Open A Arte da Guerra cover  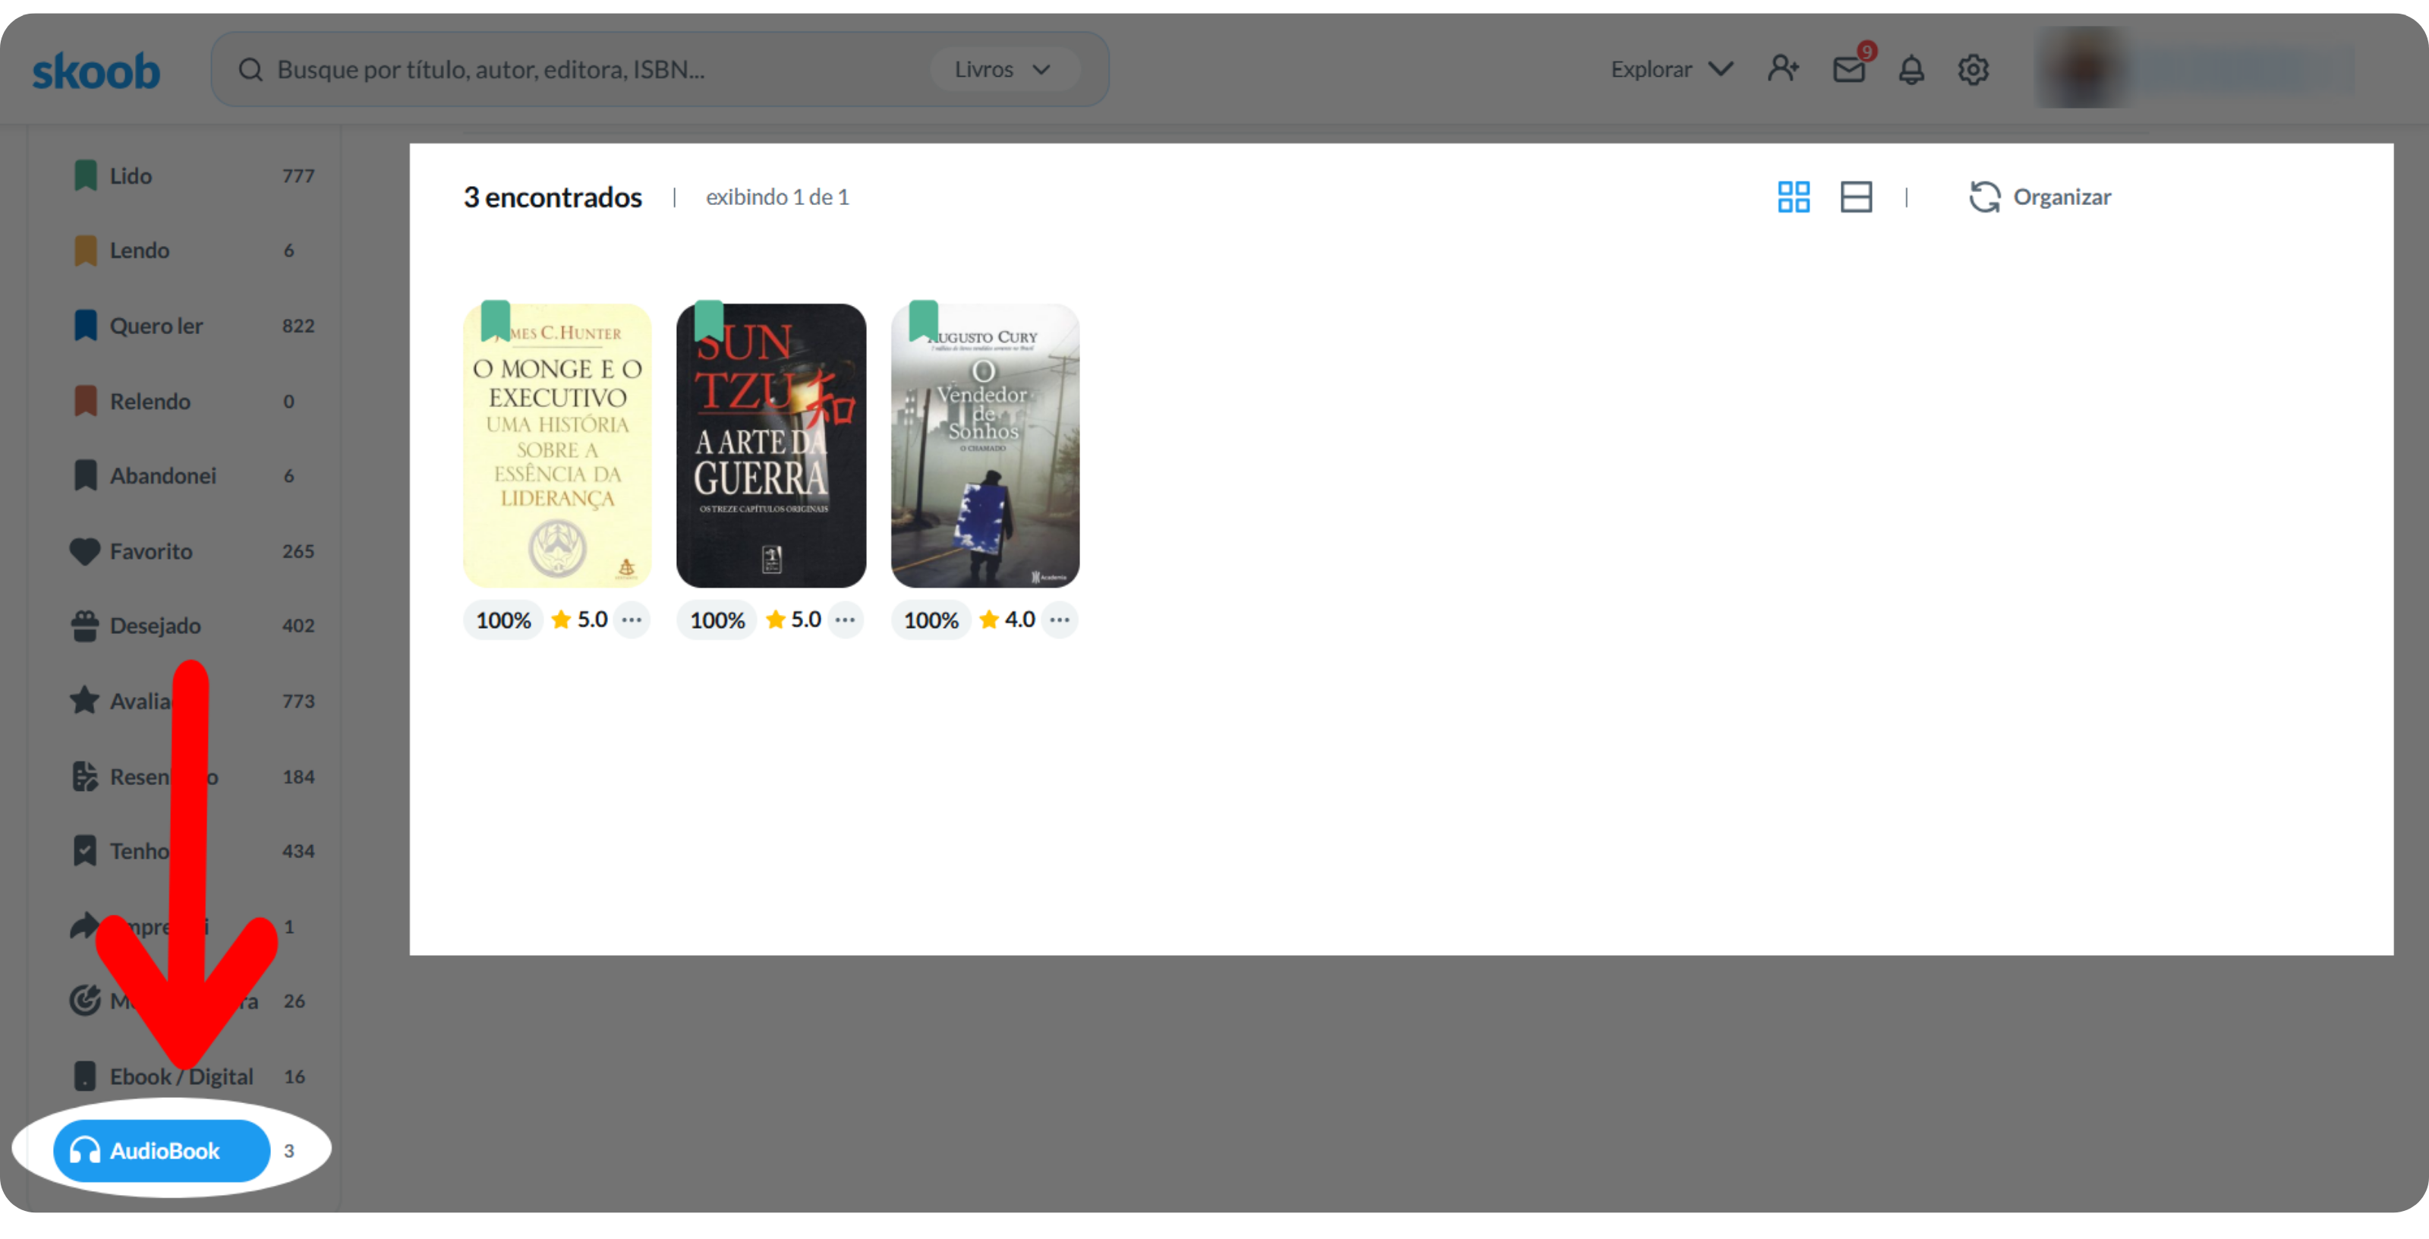tap(771, 446)
